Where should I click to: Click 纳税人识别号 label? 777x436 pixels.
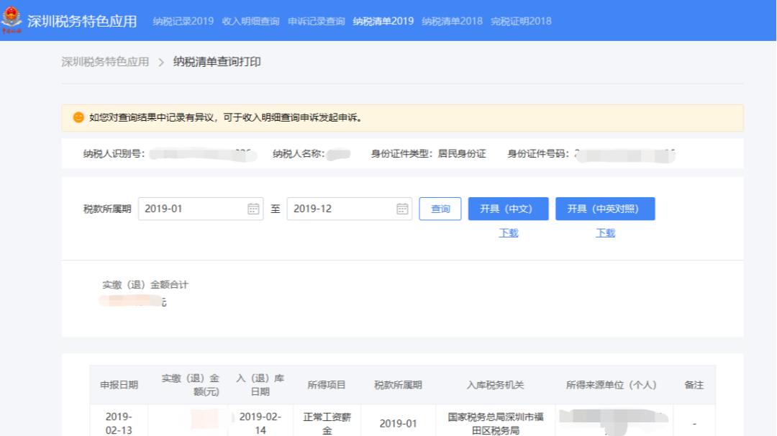114,154
